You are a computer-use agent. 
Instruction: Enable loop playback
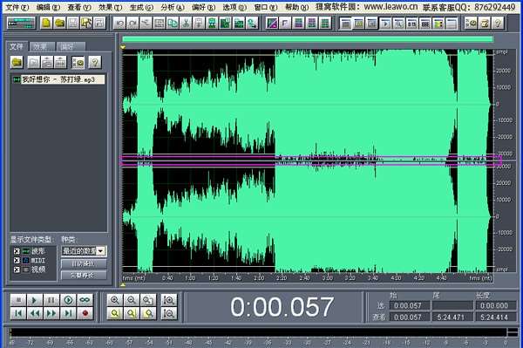pyautogui.click(x=85, y=300)
